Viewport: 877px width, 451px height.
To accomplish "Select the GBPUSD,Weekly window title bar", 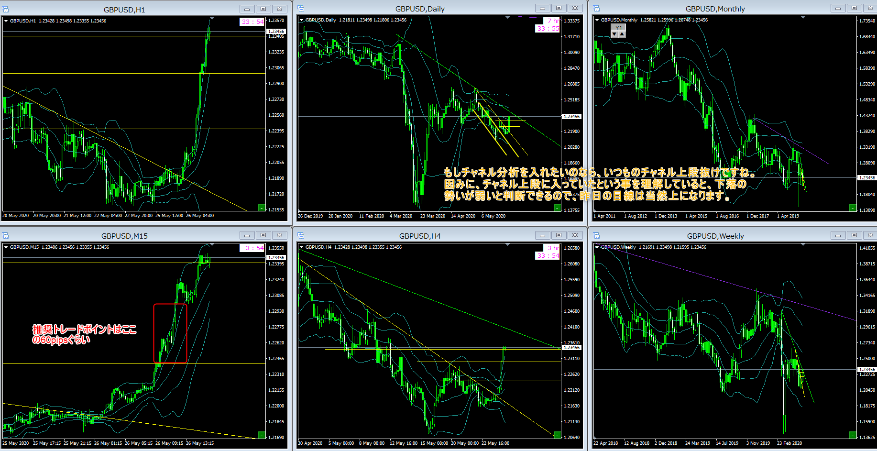I will click(715, 236).
